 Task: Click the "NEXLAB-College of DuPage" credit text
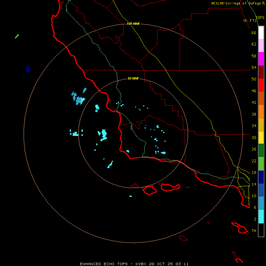[236, 3]
